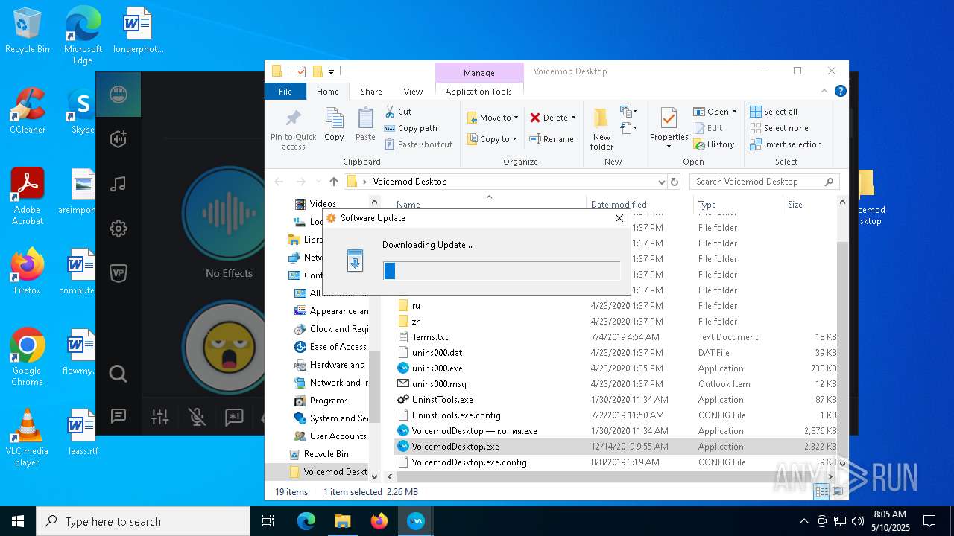Open Voicemod settings gear icon
The image size is (954, 536).
coord(119,228)
